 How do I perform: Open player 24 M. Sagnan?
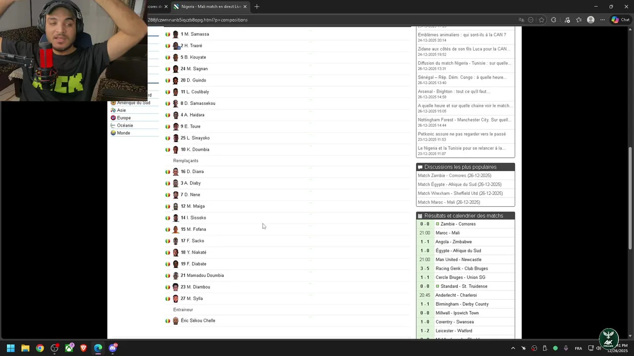194,69
